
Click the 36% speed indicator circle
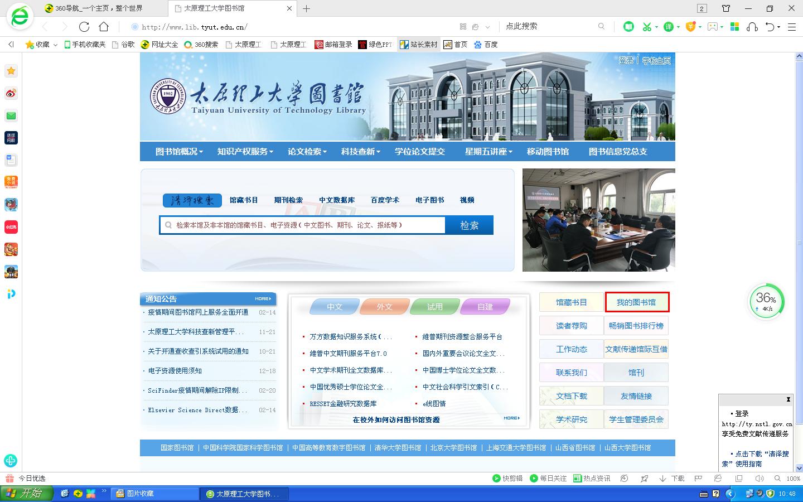click(x=766, y=302)
